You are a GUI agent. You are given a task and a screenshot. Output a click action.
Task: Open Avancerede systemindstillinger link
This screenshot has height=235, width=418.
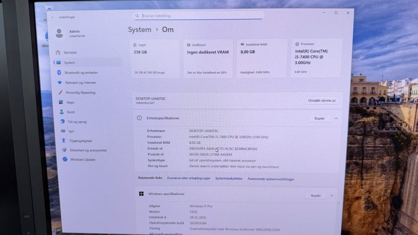click(270, 179)
